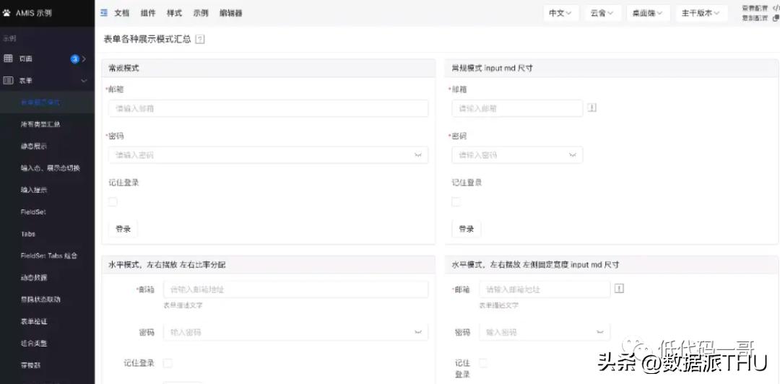780x384 pixels.
Task: Click 登录 button in 常规模式 input md form
Action: (467, 229)
